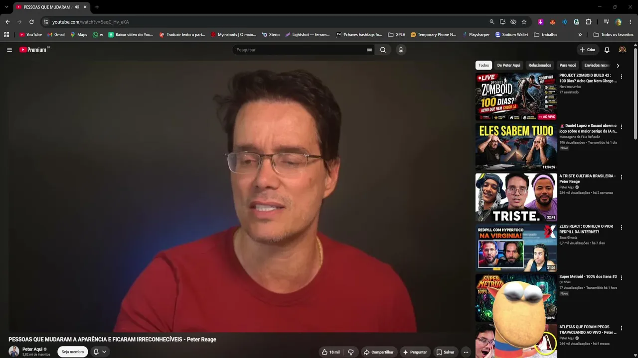Click the Perguntar button
Screen dimensions: 638x358
(415, 352)
